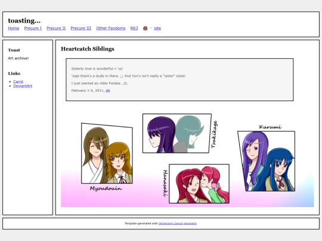Screen dimensions: 322x241
Task: Open the Carrd link in sidebar
Action: [18, 82]
